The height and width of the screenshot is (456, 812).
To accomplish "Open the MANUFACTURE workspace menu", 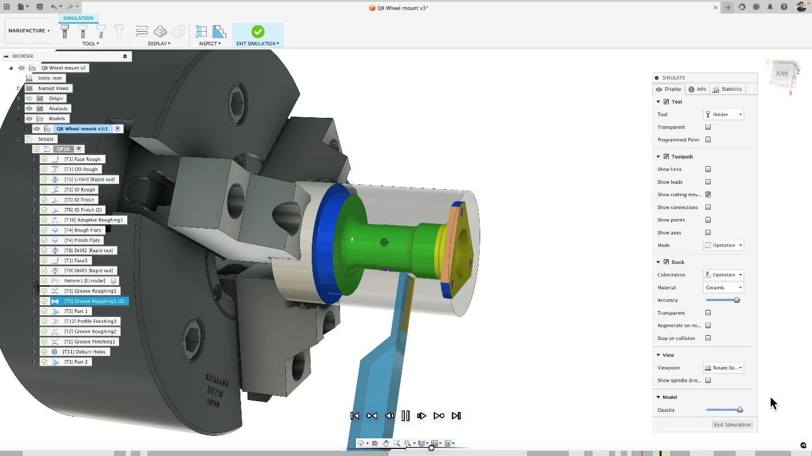I will (x=28, y=30).
